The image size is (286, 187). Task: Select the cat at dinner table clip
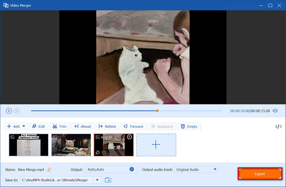71,145
